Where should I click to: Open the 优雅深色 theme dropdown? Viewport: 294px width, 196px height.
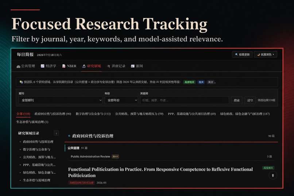coord(266,54)
